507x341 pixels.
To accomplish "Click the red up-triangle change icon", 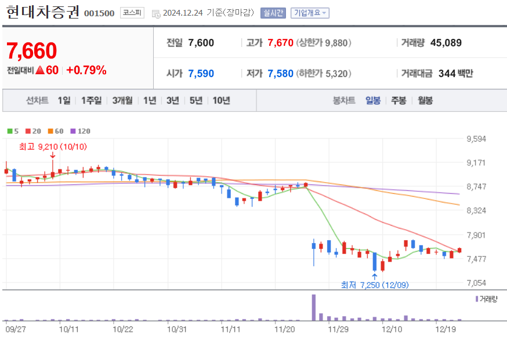I will coord(40,70).
